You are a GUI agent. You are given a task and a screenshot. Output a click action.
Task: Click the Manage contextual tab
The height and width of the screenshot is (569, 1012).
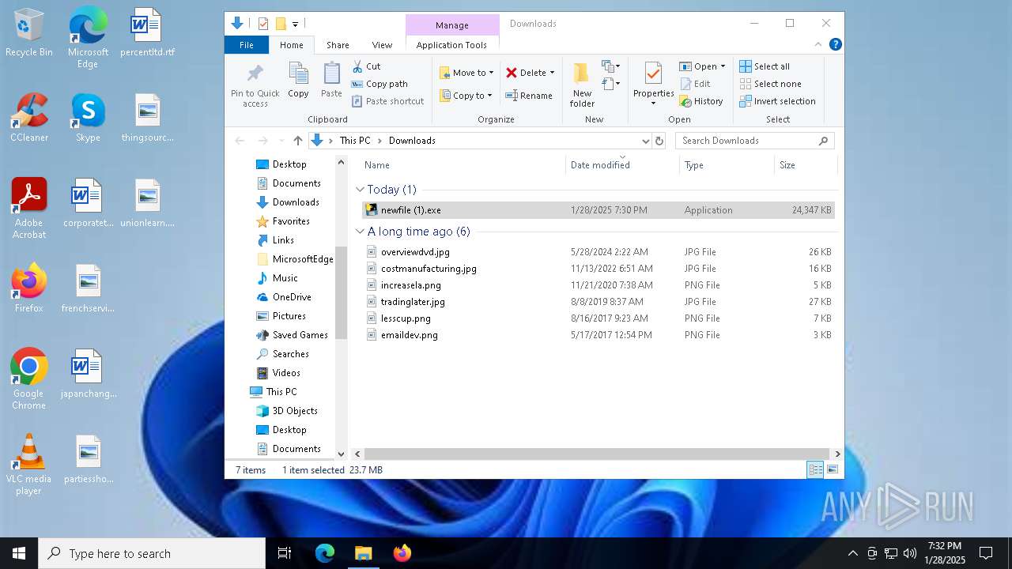click(x=452, y=25)
